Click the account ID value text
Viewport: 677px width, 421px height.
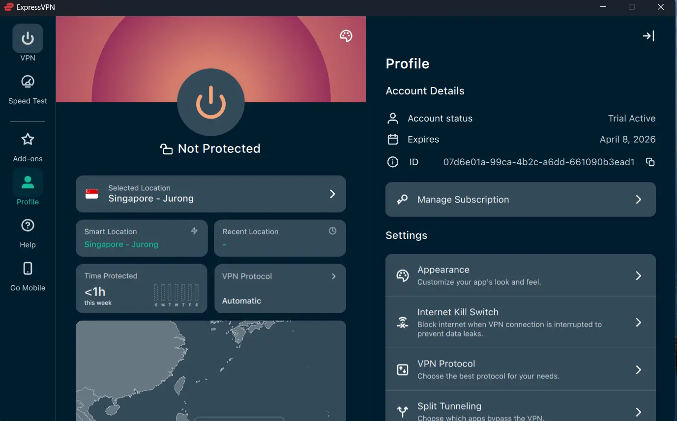[x=539, y=162]
